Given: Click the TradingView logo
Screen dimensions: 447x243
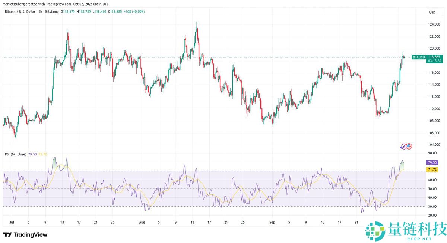Looking at the screenshot, I should pyautogui.click(x=25, y=234).
